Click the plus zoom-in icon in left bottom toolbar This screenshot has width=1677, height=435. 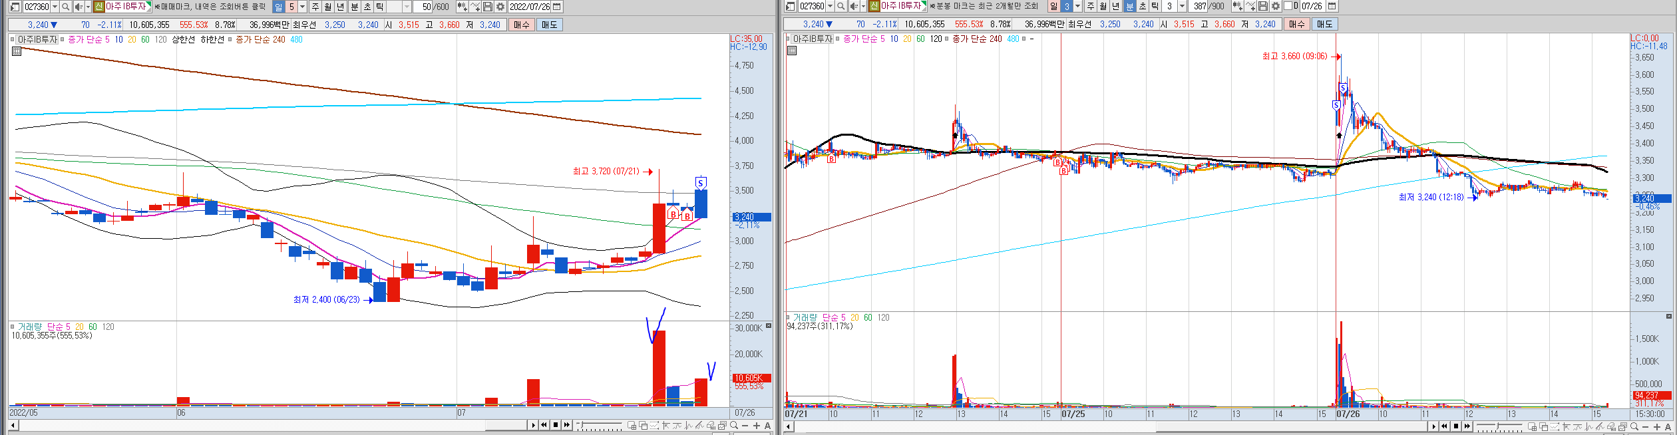point(757,426)
